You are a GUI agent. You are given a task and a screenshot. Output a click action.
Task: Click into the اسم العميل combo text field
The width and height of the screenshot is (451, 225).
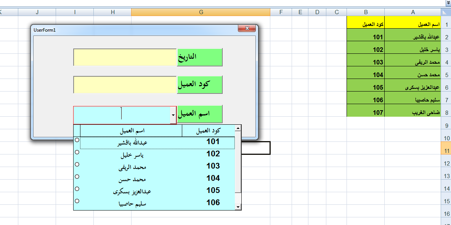(x=122, y=115)
